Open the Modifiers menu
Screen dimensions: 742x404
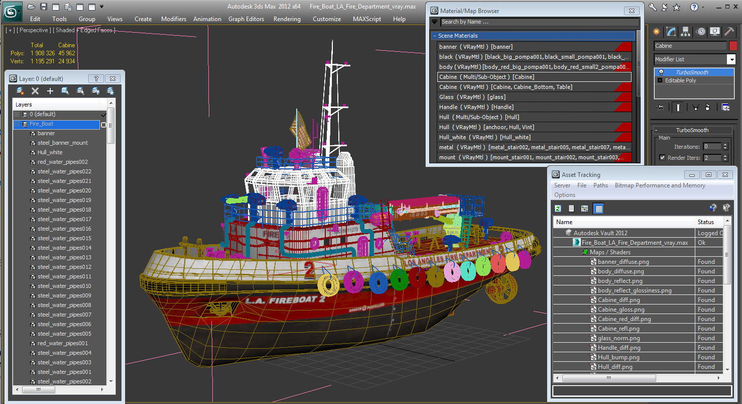pyautogui.click(x=174, y=19)
